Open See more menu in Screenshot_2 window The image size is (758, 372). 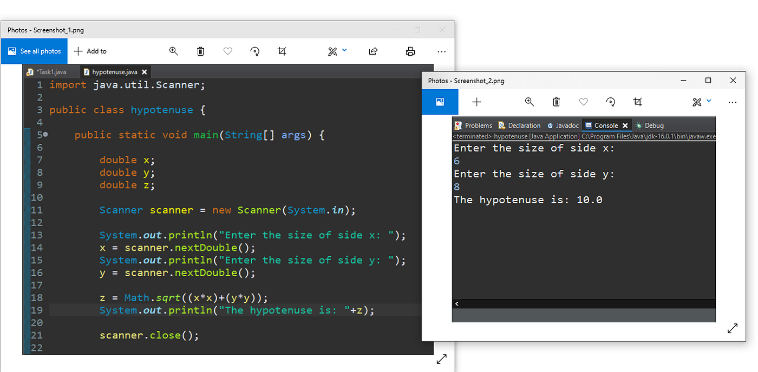733,102
